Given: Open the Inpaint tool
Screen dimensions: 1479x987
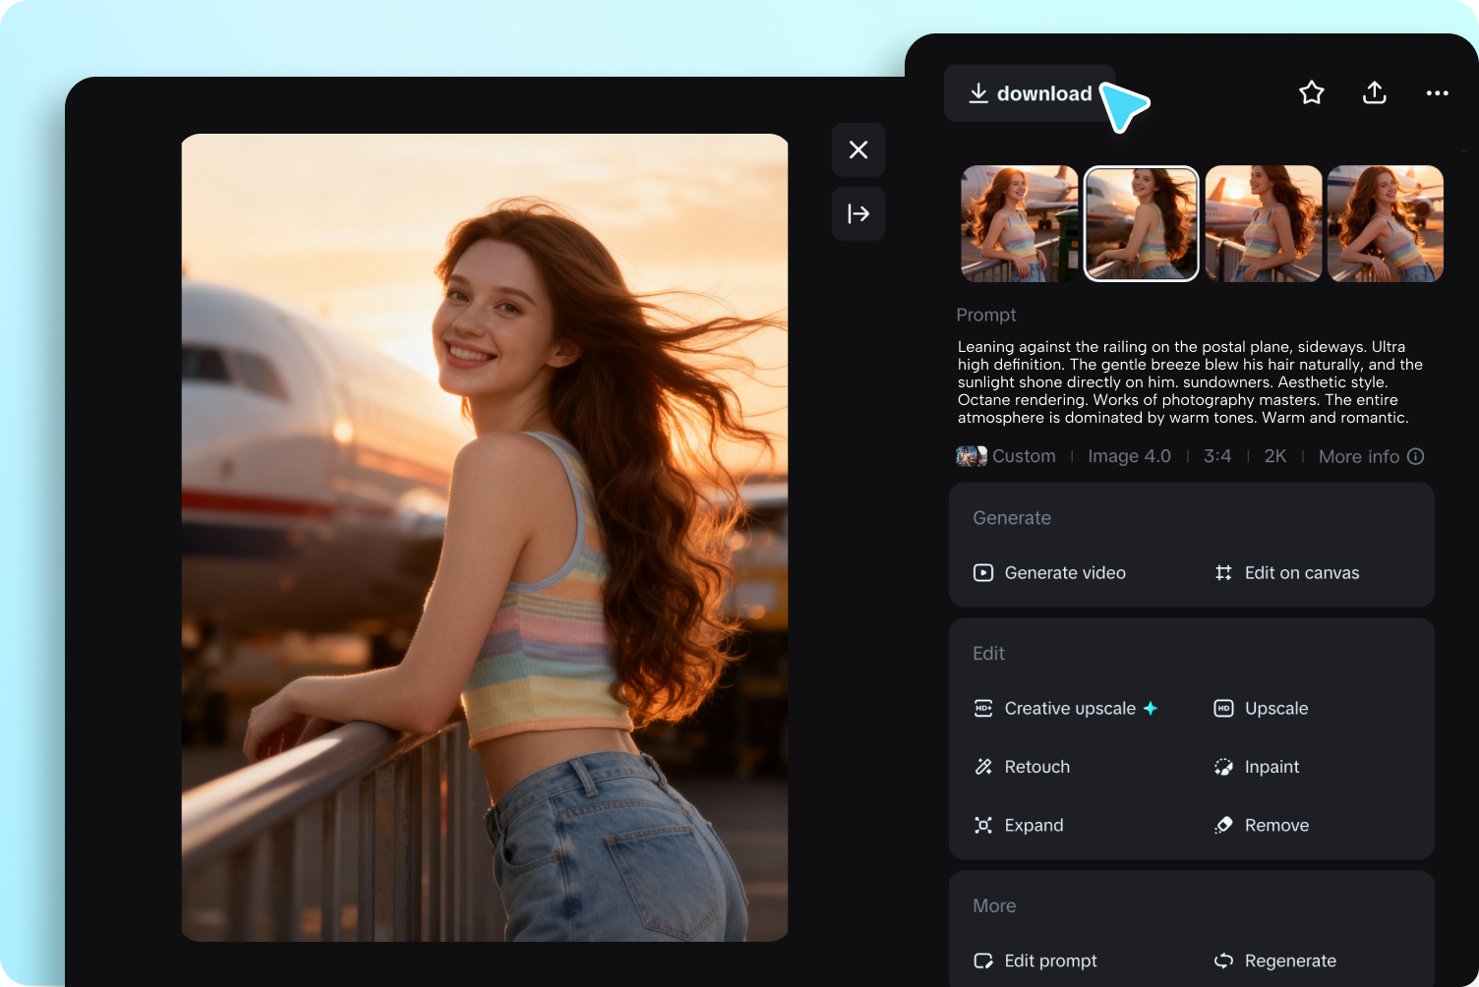Looking at the screenshot, I should point(1257,767).
